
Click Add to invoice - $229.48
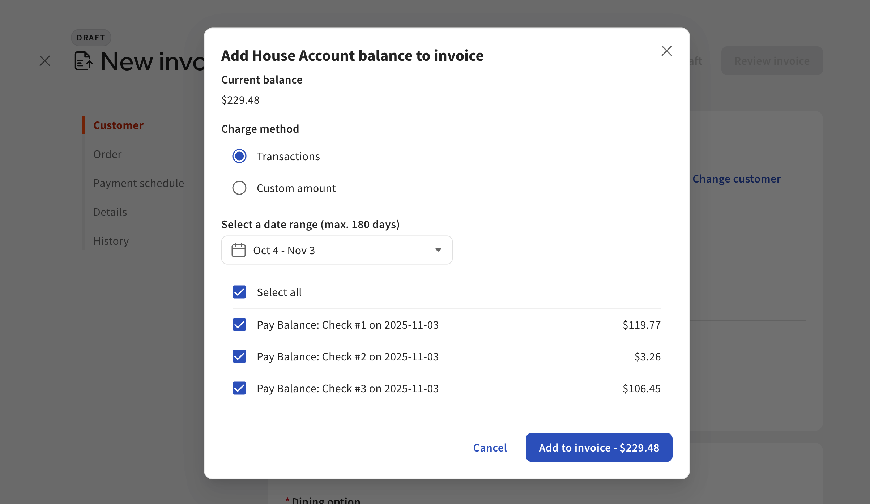(x=598, y=447)
